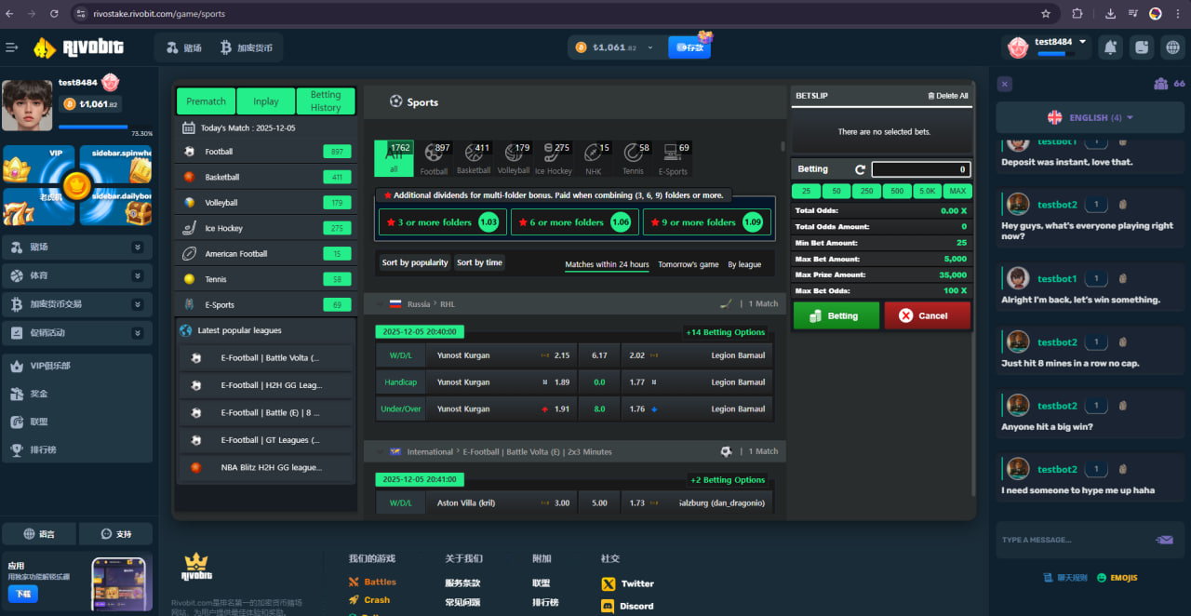Click the bet amount input field
Image resolution: width=1191 pixels, height=616 pixels.
(920, 169)
